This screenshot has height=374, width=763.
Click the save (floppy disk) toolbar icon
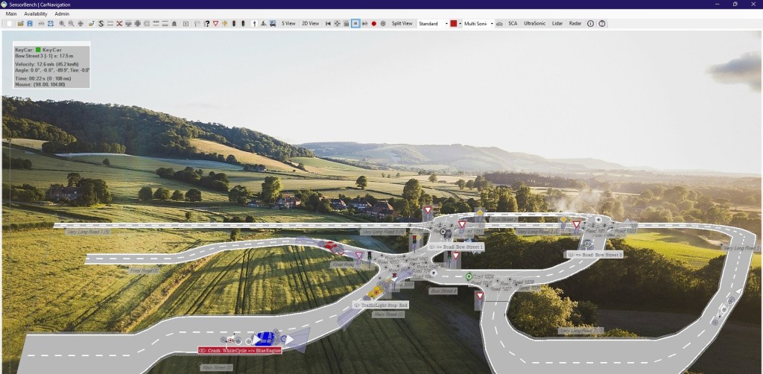(29, 24)
